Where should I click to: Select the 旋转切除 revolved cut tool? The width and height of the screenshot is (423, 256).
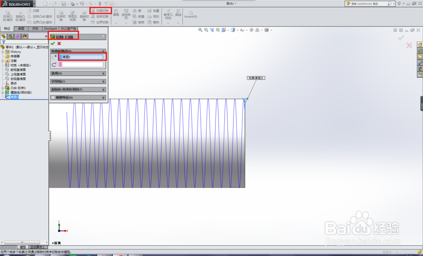84,16
